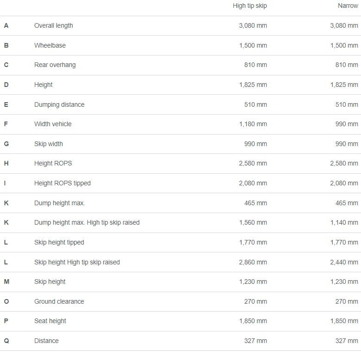
Task: Select the 2,860 mm skip height value
Action: pyautogui.click(x=253, y=263)
